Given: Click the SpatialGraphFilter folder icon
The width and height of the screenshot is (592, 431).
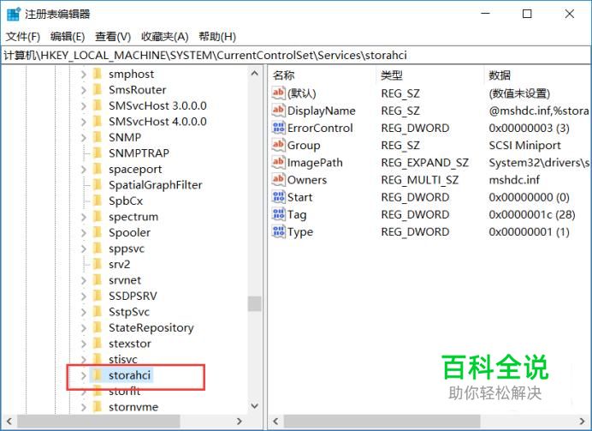Looking at the screenshot, I should click(98, 185).
